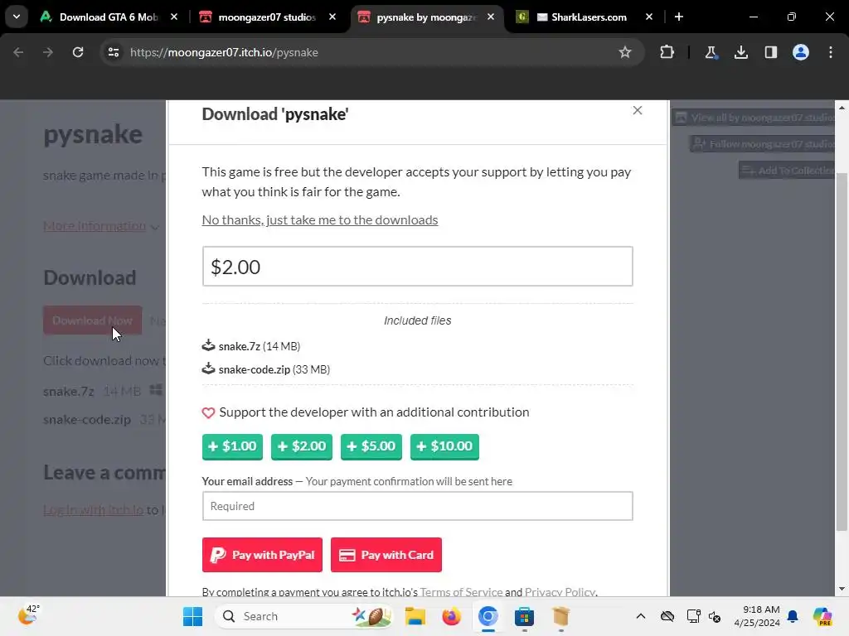Open the weather widget showing 42°
Viewport: 849px width, 636px height.
click(29, 615)
